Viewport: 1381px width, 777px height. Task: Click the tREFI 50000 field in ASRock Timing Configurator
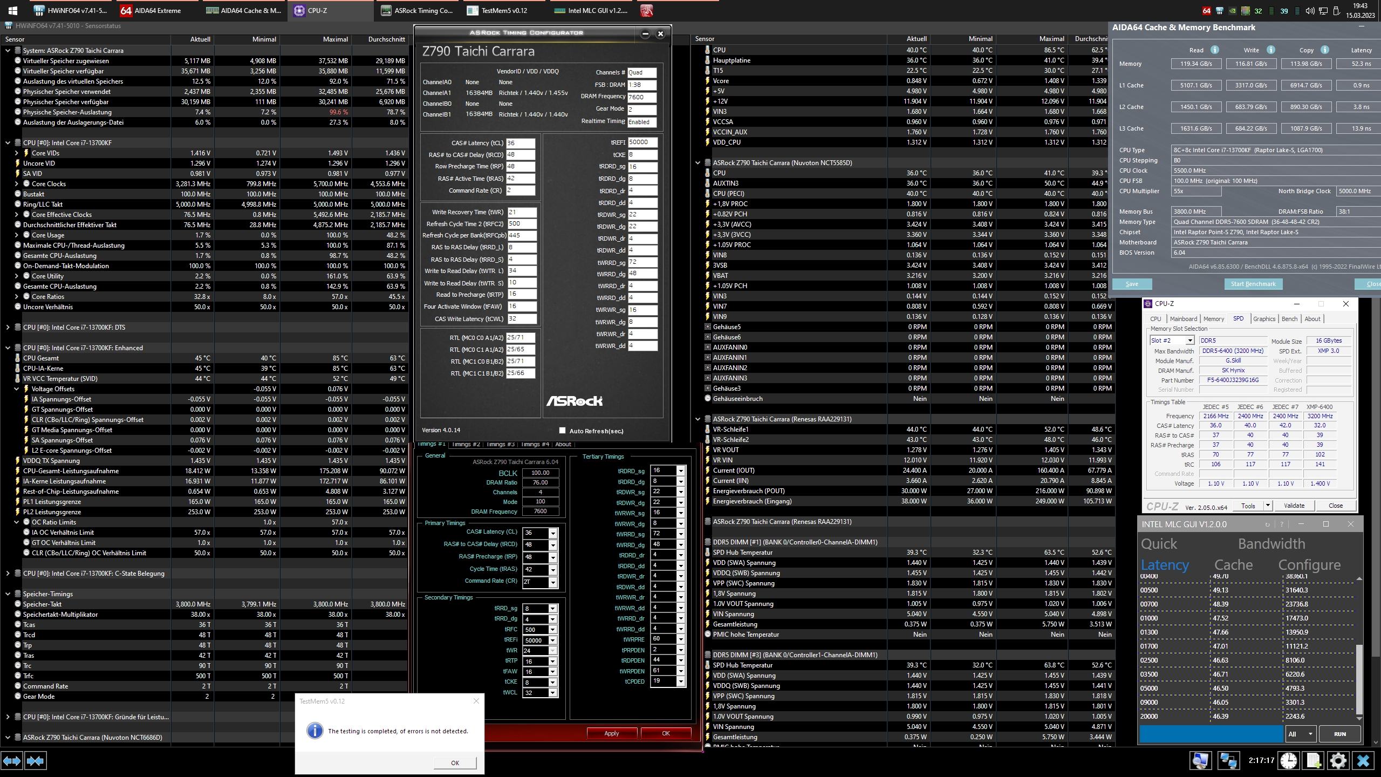[x=642, y=142]
